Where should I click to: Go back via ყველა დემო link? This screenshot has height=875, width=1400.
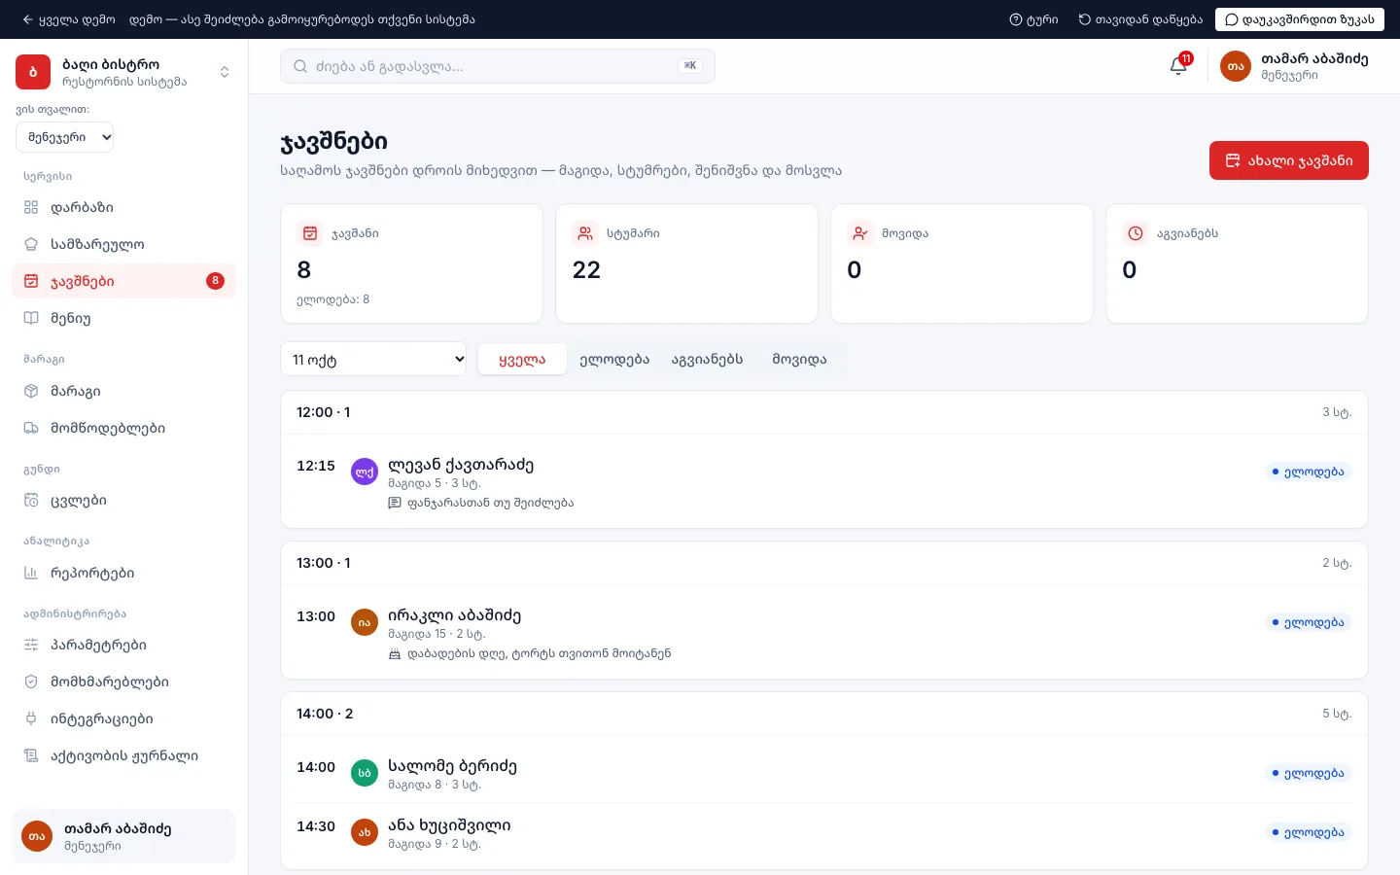[x=69, y=19]
